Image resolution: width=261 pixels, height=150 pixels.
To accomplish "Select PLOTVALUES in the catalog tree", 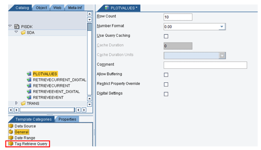I will coord(45,74).
